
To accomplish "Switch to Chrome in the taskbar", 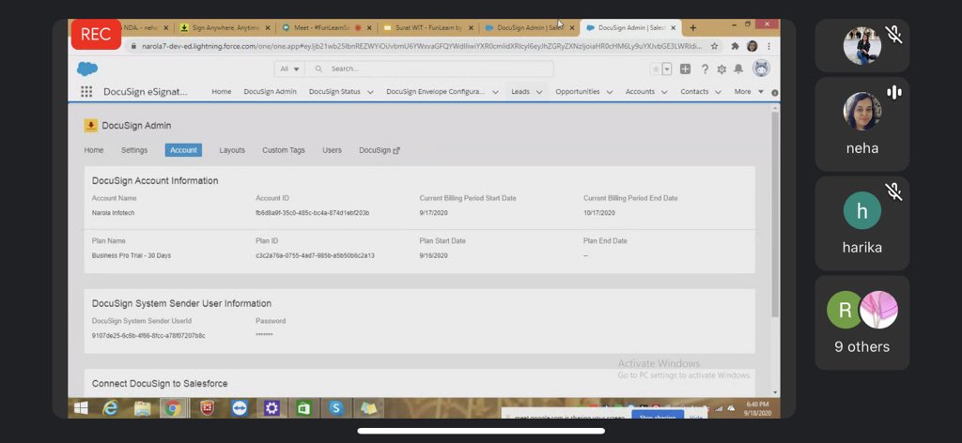I will [x=173, y=408].
